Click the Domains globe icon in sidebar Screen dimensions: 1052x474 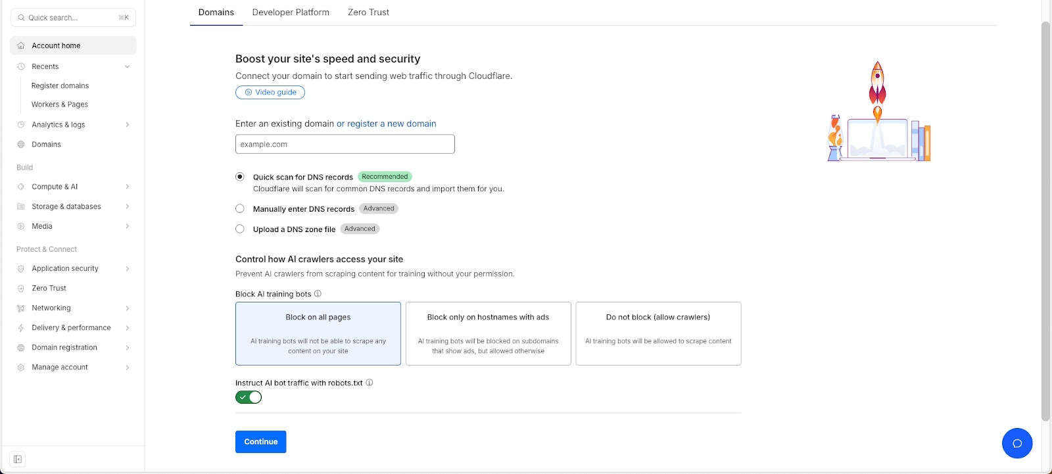tap(21, 145)
